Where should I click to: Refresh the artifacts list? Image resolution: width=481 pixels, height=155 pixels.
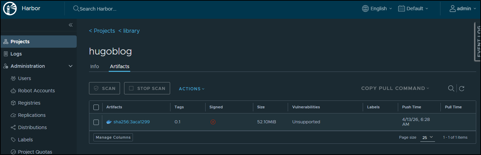coord(462,89)
